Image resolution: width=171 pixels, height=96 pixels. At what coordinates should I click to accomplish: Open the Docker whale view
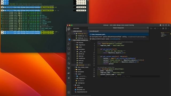click(x=69, y=73)
